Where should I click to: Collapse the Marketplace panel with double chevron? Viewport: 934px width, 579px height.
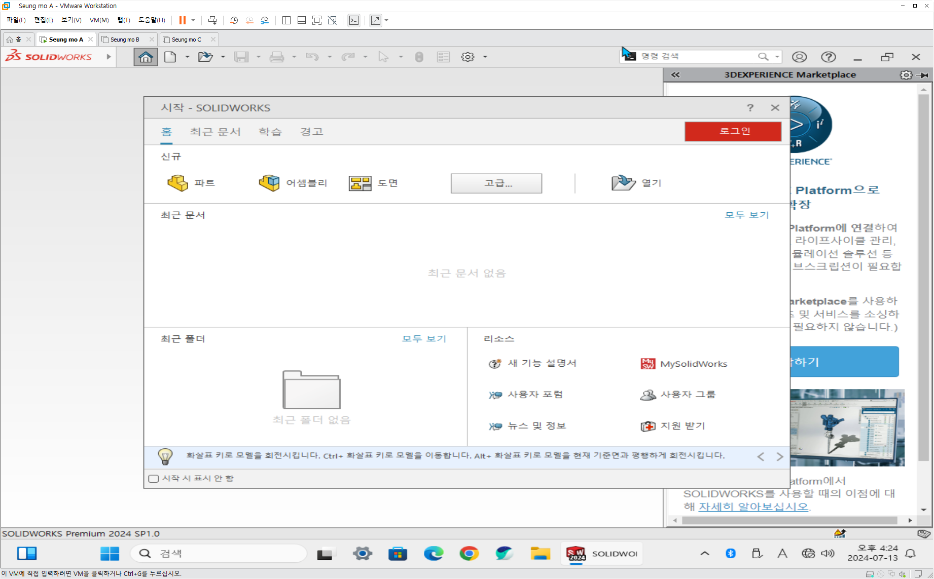(x=675, y=75)
